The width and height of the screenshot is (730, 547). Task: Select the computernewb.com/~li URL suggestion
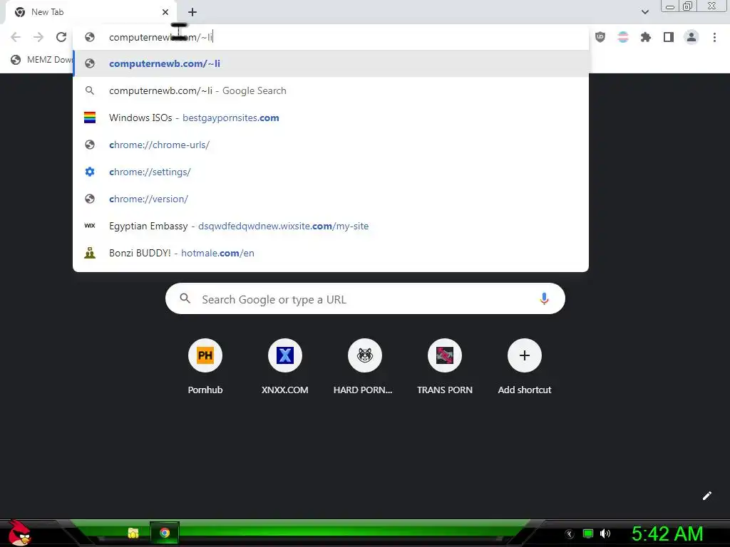(x=331, y=63)
